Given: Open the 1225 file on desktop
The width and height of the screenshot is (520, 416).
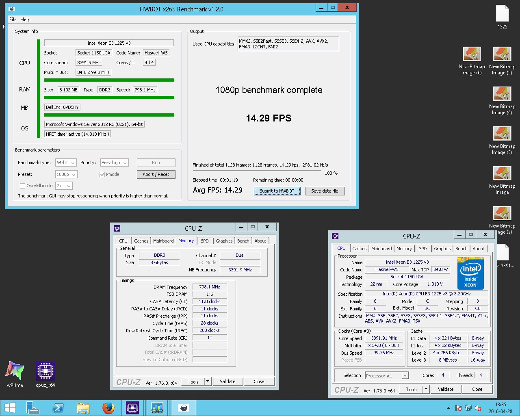Looking at the screenshot, I should pyautogui.click(x=502, y=17).
